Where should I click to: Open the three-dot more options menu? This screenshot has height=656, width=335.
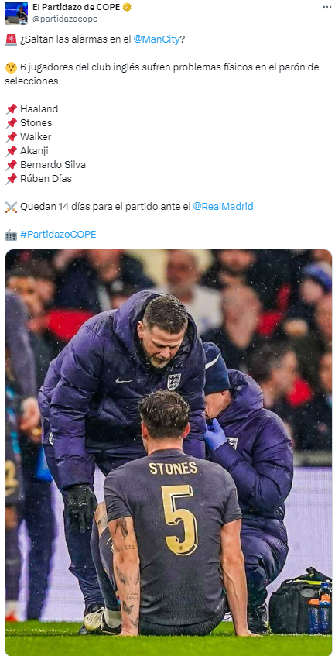pyautogui.click(x=327, y=7)
